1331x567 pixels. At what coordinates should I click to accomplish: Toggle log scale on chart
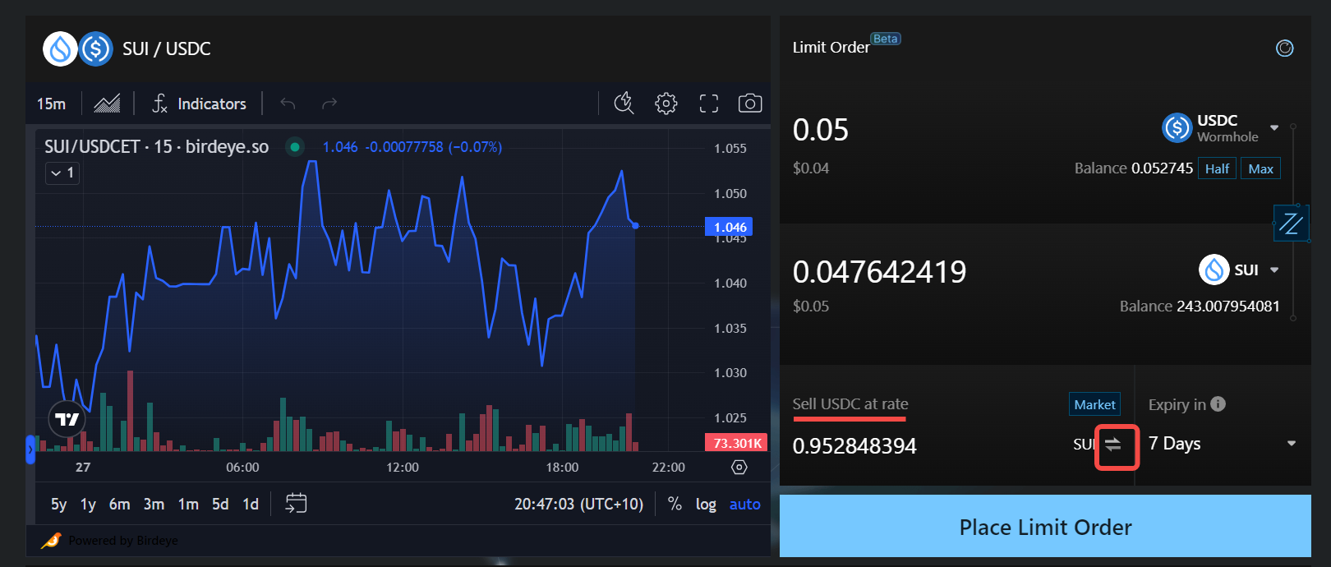coord(706,504)
